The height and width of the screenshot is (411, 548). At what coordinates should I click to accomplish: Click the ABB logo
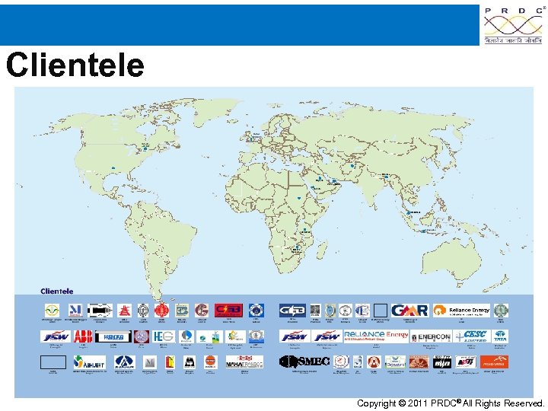tap(83, 336)
